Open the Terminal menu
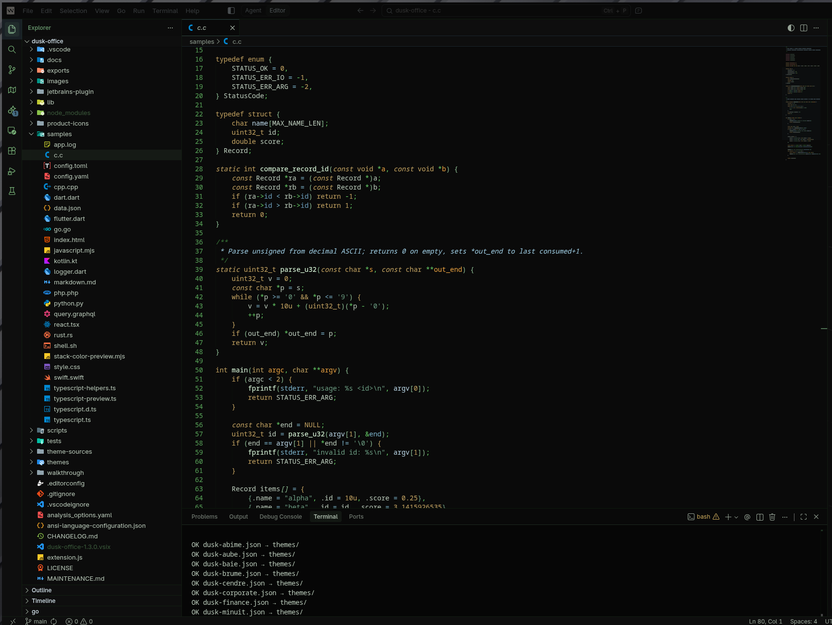The width and height of the screenshot is (832, 625). [x=165, y=11]
